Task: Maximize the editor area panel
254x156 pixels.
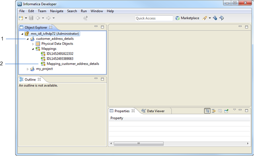Action: (246, 27)
